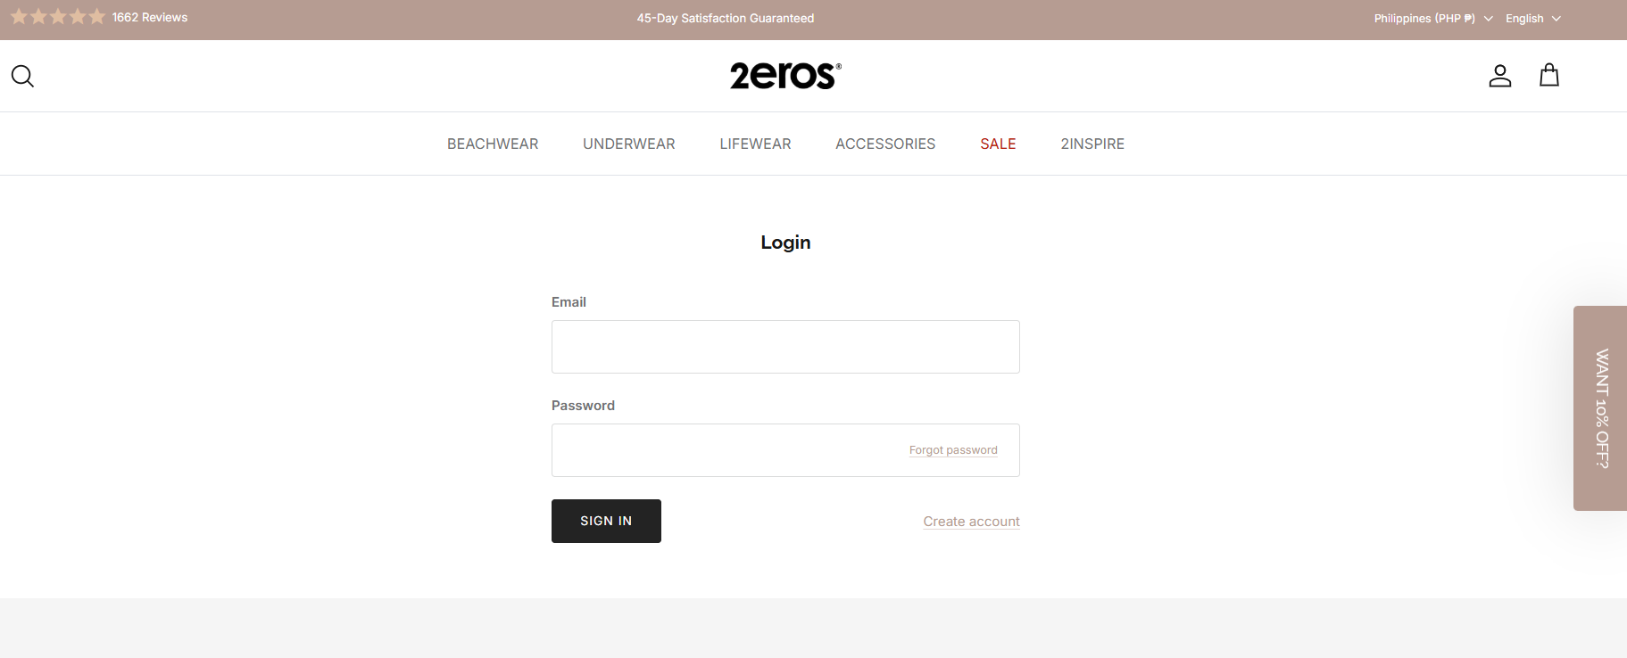Open the BEACHWEAR menu
The height and width of the screenshot is (658, 1627).
493,144
